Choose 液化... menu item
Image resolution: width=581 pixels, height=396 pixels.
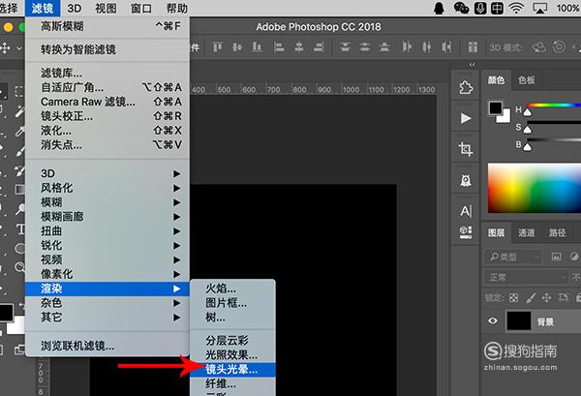tap(107, 131)
